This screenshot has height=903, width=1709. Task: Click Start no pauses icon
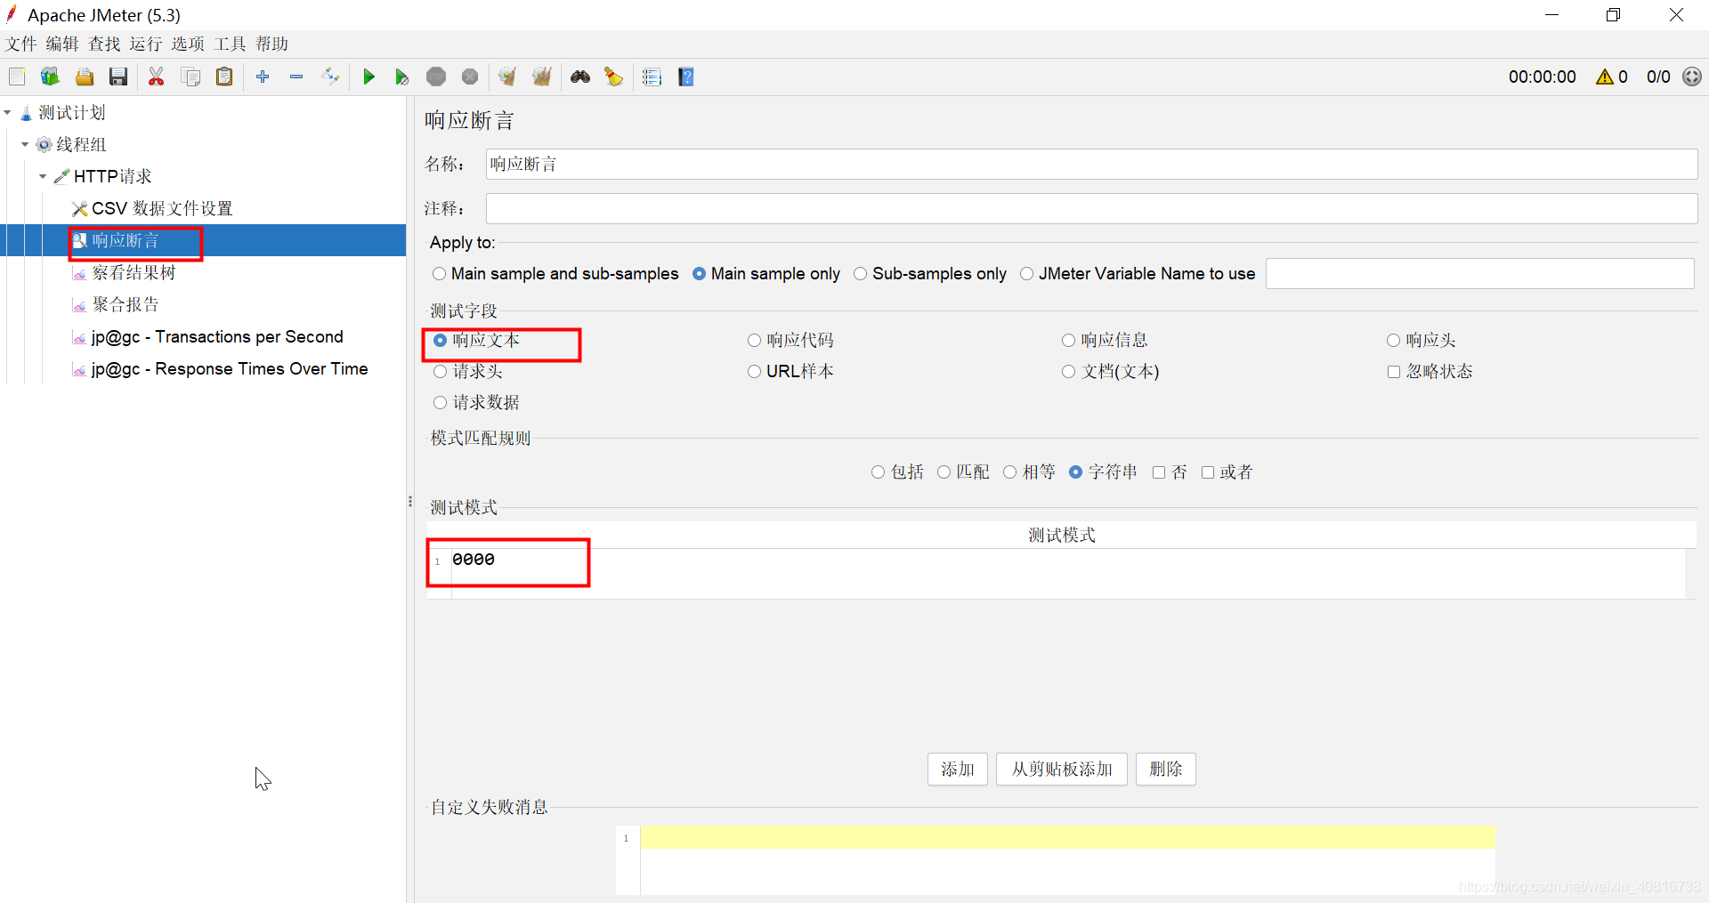[x=401, y=77]
